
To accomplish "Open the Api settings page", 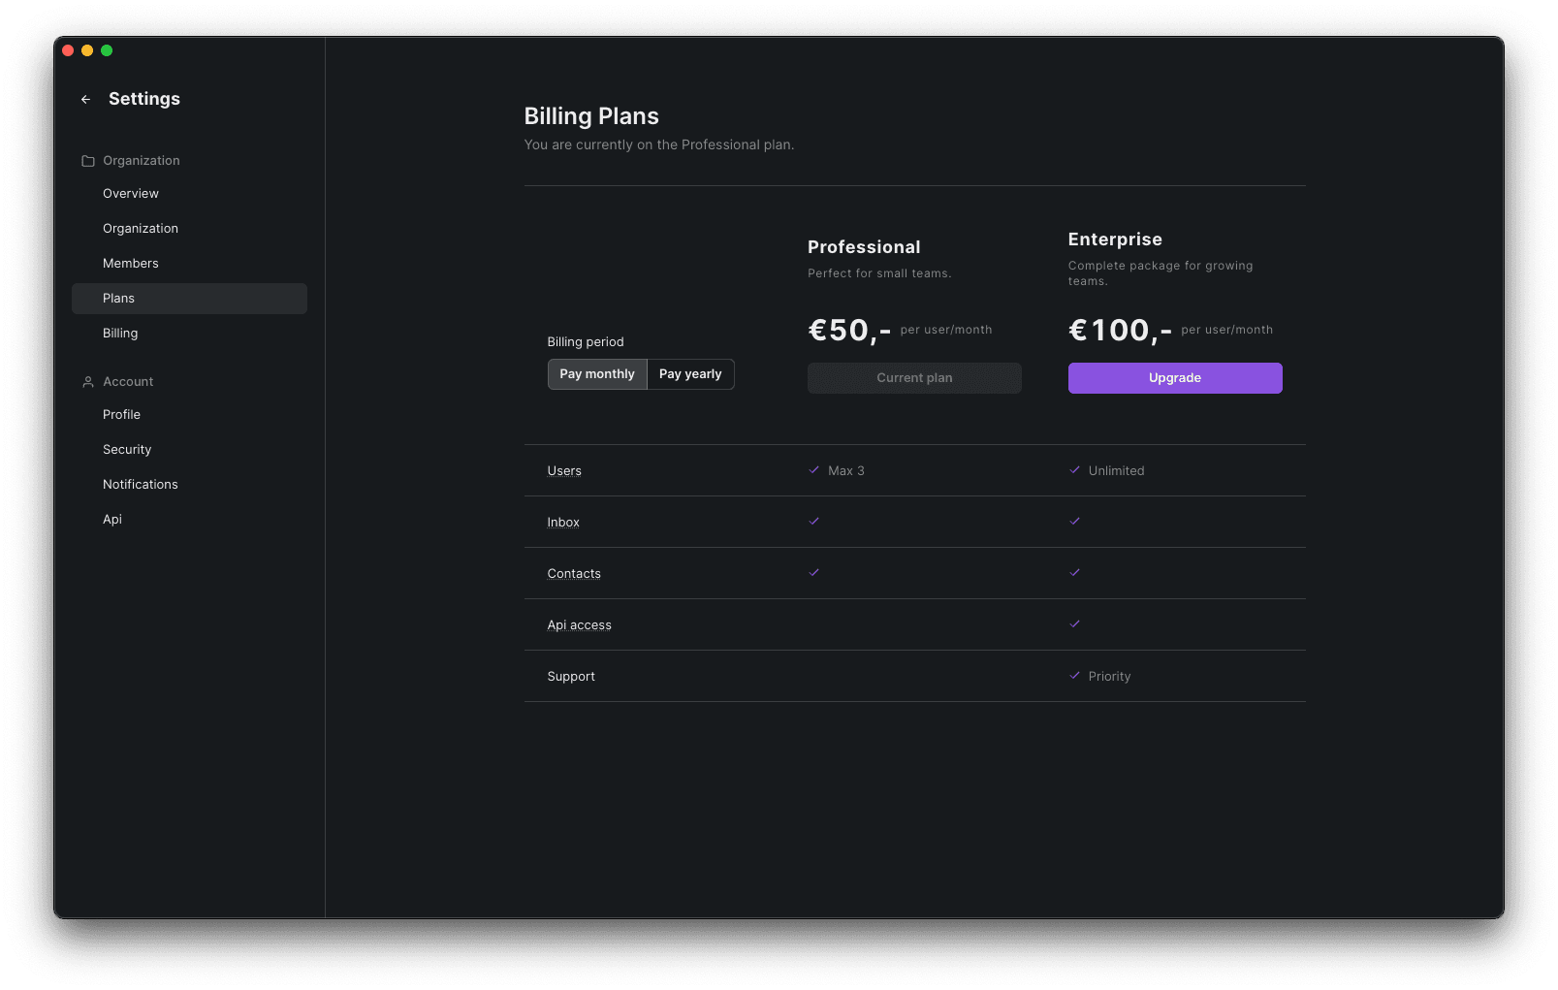I will pos(112,520).
